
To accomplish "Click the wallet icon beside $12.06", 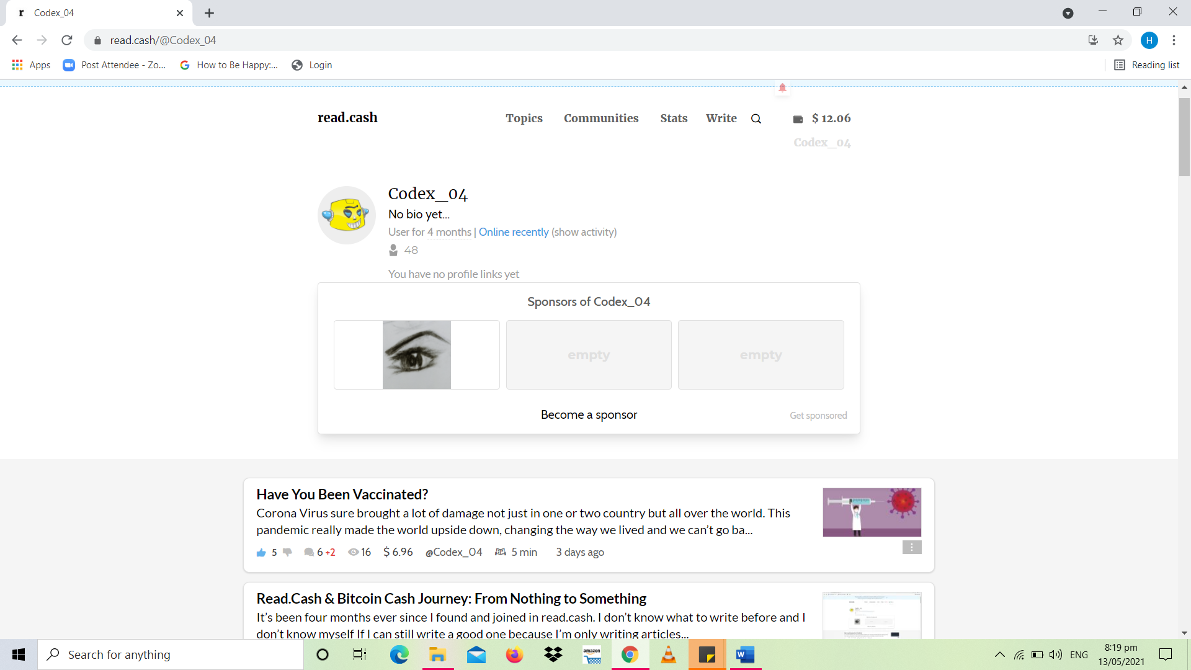I will pyautogui.click(x=798, y=119).
